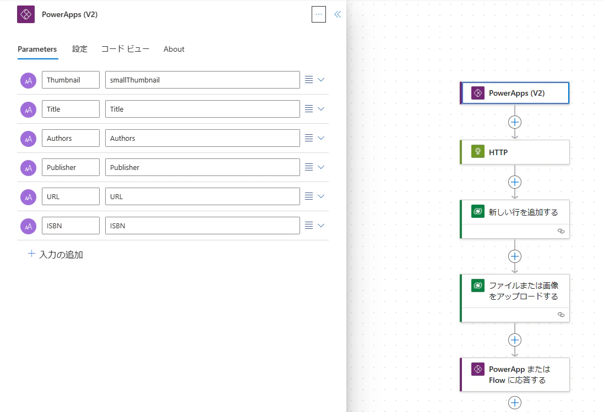604x412 pixels.
Task: Click the HTTP action icon in flow
Action: 478,152
